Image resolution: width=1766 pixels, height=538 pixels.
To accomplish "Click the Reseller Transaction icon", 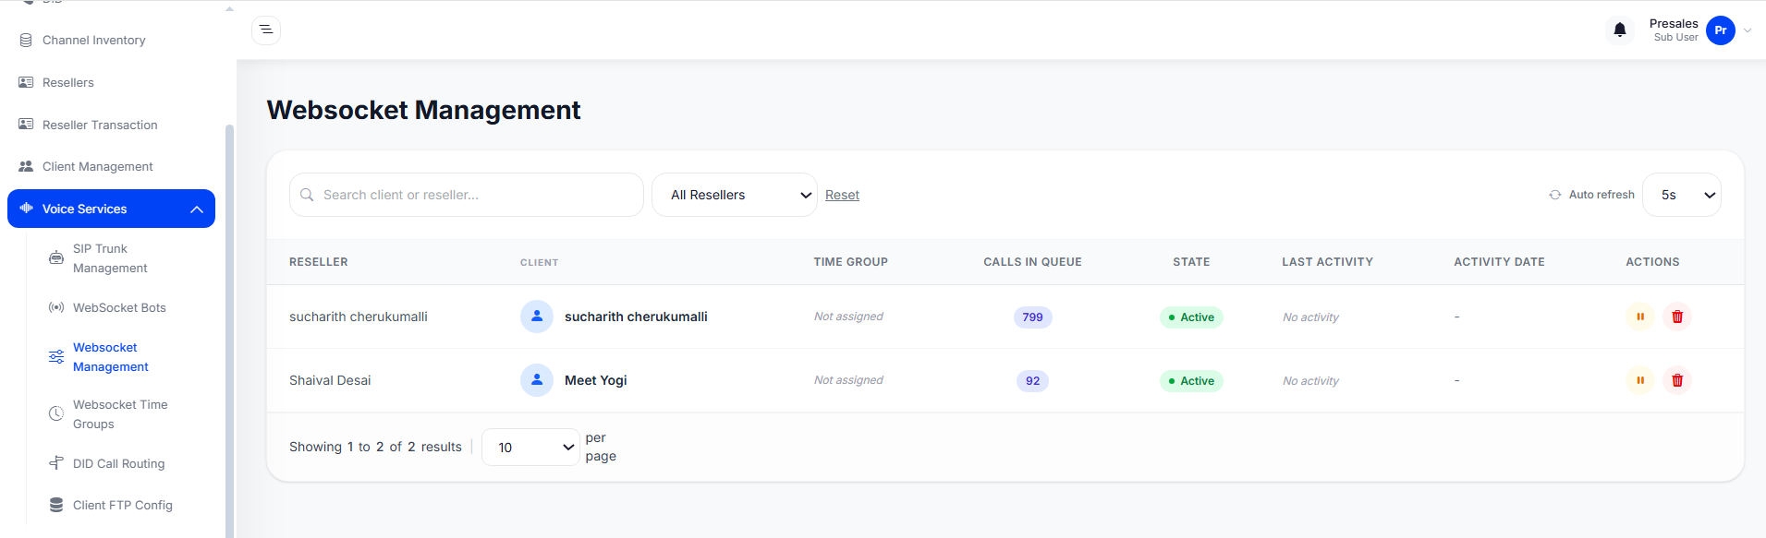I will 26,125.
